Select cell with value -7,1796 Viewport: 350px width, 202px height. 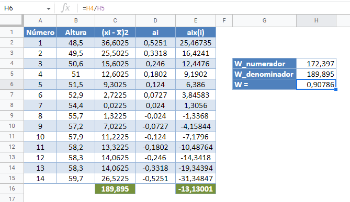(x=196, y=137)
